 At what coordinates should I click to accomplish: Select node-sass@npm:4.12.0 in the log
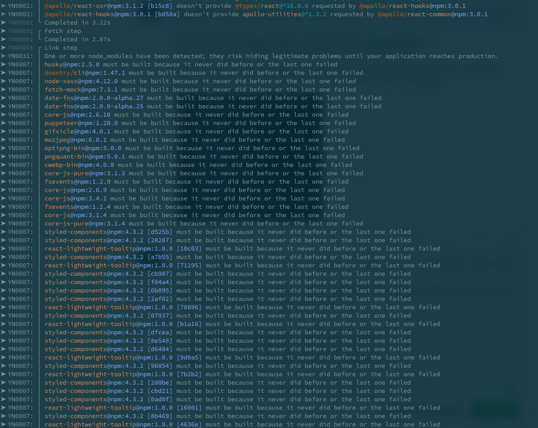81,81
